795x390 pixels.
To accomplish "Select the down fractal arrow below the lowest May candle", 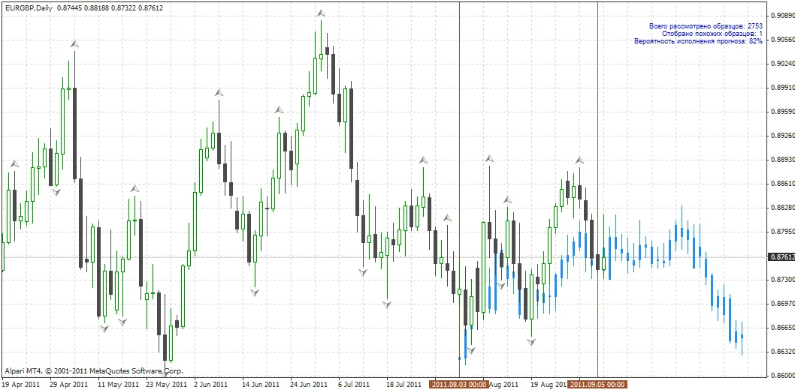I will coord(165,373).
